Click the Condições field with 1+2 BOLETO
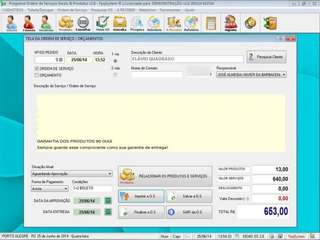Viewport: 320px width, 240px height. click(92, 188)
